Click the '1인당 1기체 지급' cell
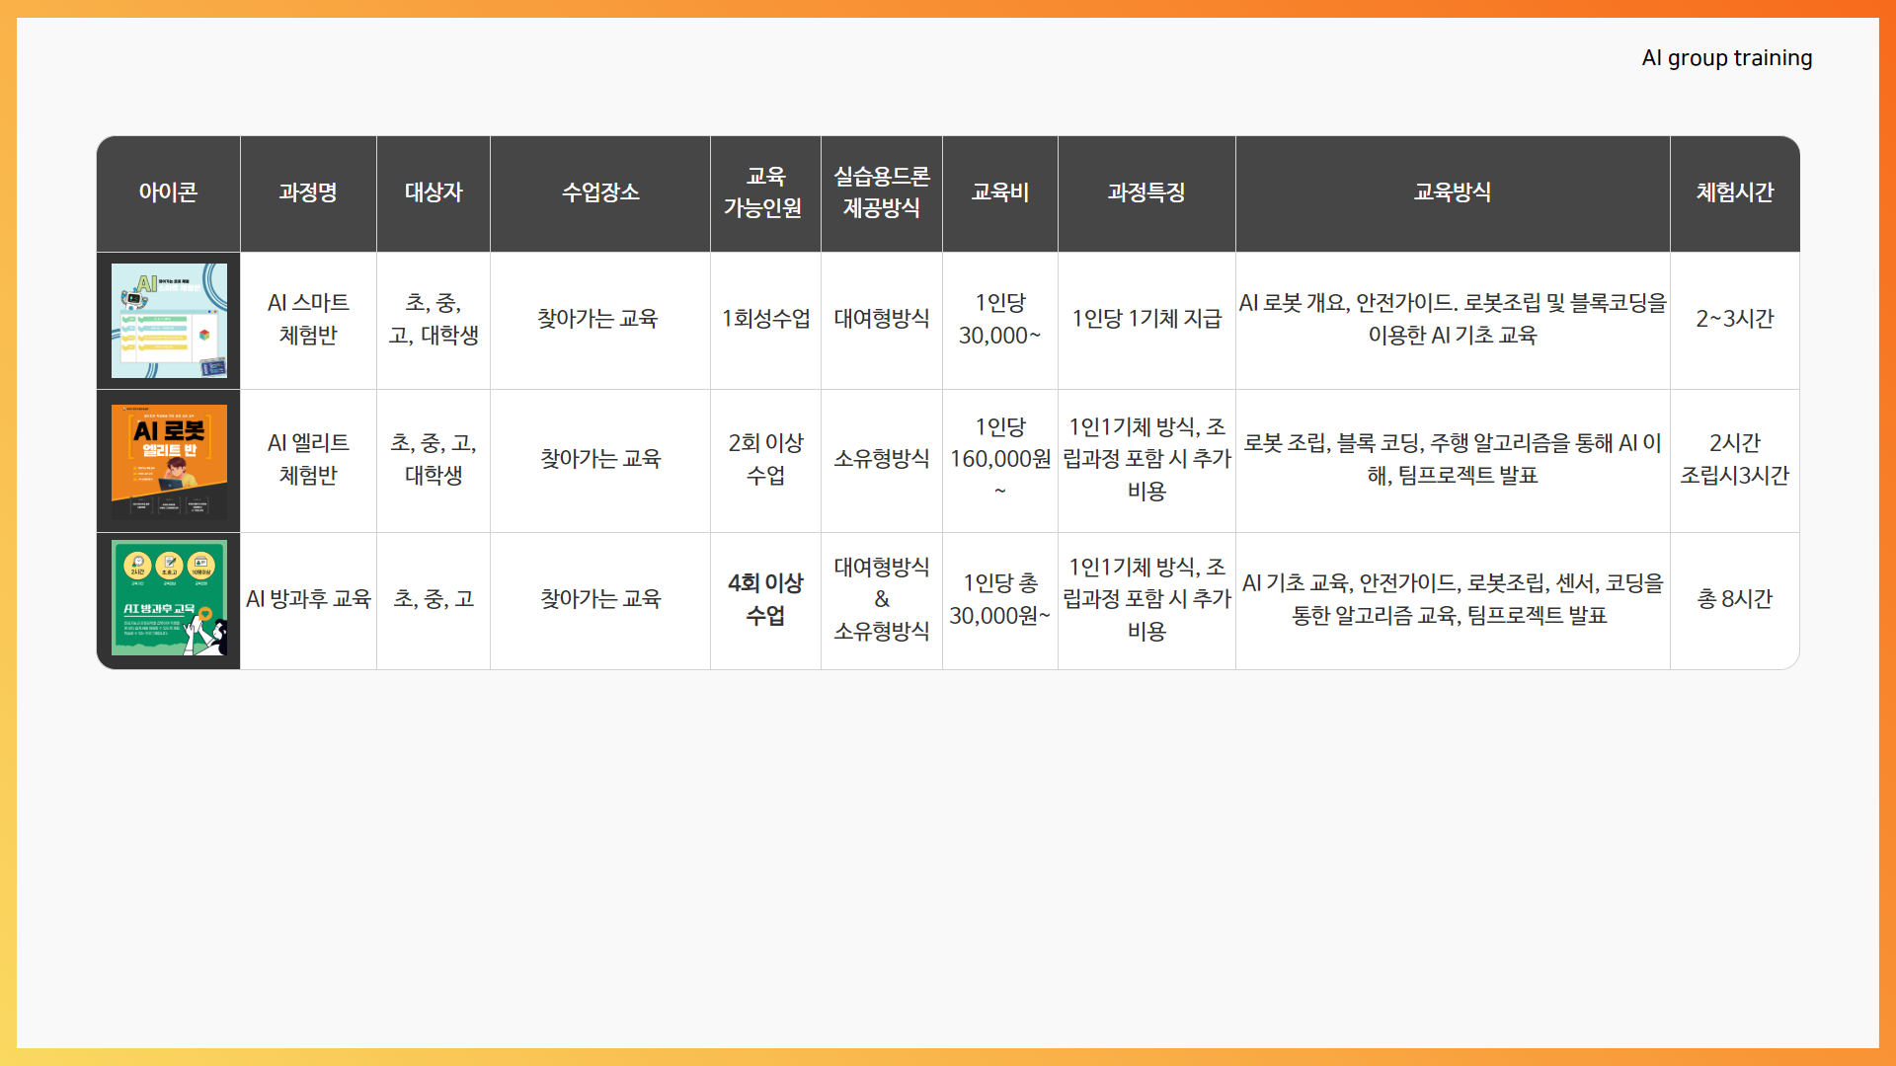 [1146, 320]
